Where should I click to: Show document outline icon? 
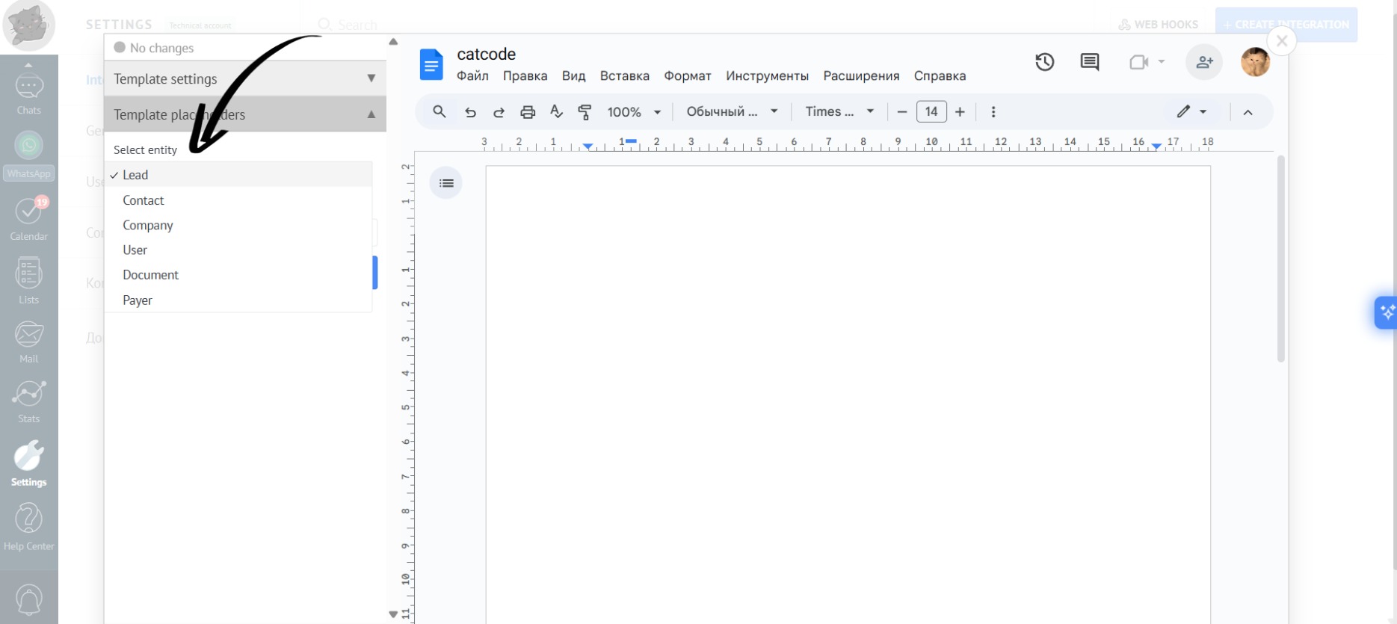point(446,183)
